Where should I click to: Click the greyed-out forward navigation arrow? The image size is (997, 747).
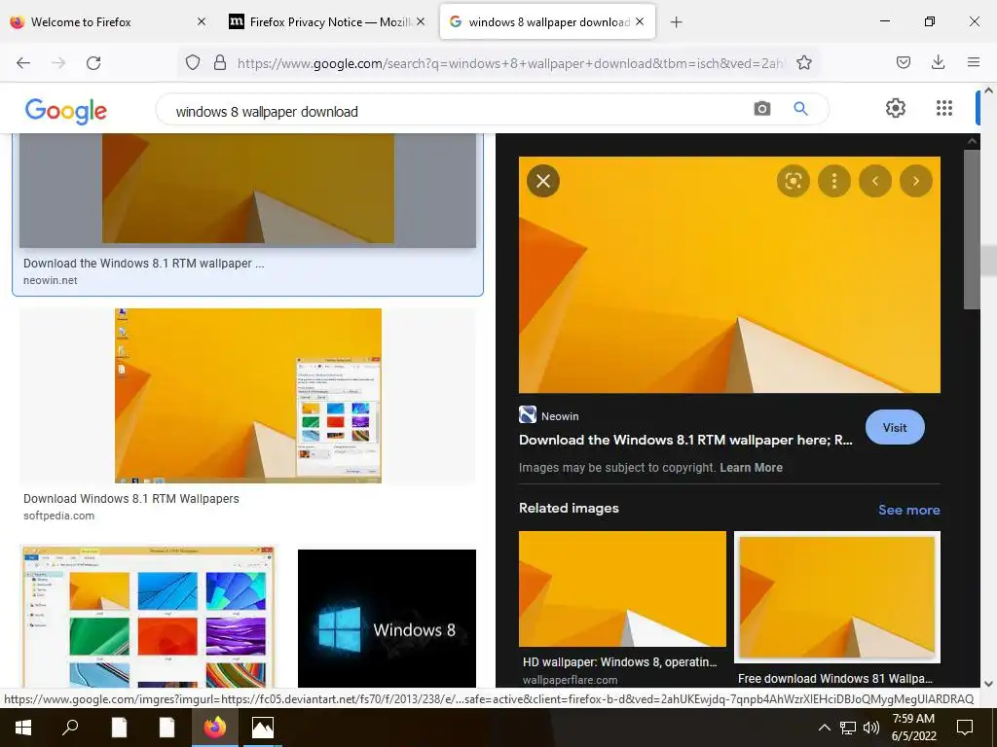pyautogui.click(x=58, y=63)
